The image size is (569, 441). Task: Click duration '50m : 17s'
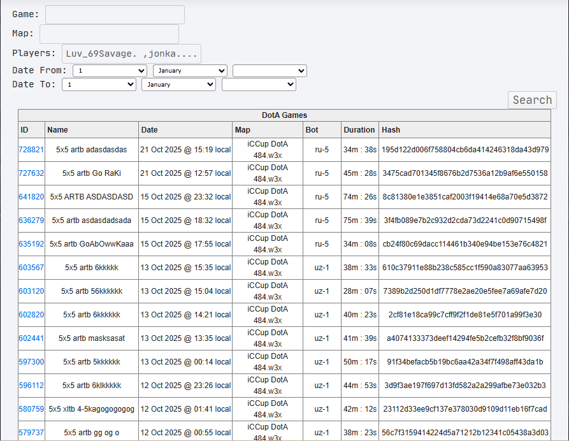(360, 362)
